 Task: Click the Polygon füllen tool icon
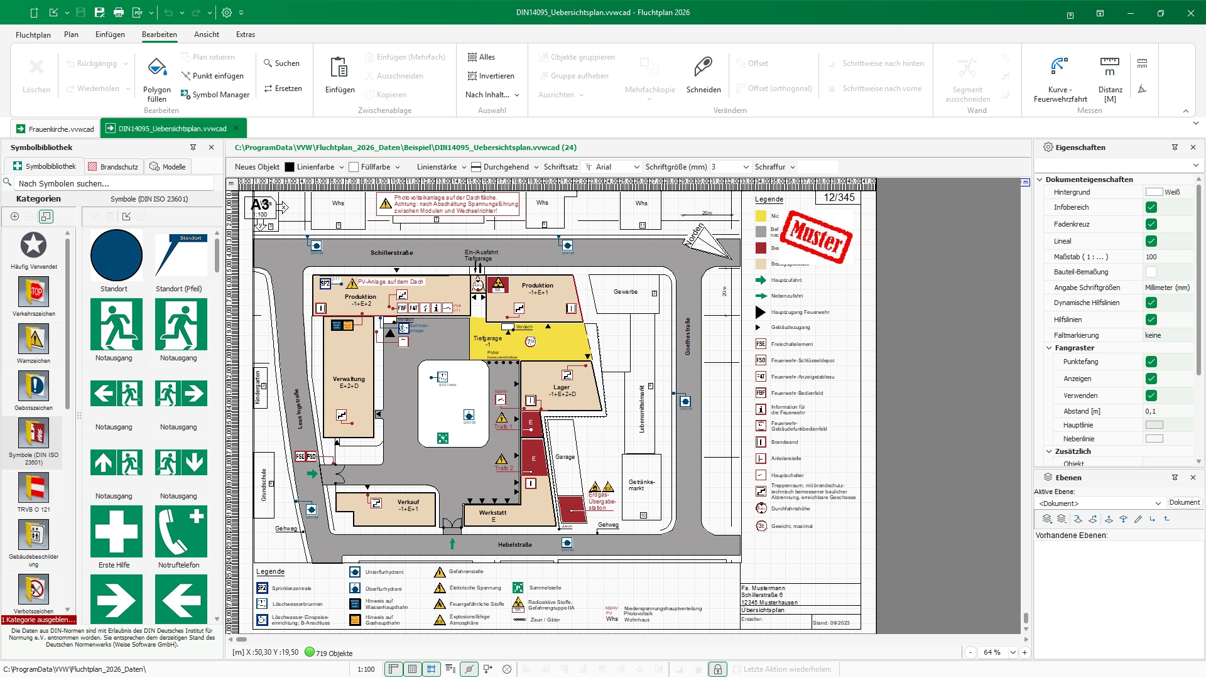click(156, 67)
